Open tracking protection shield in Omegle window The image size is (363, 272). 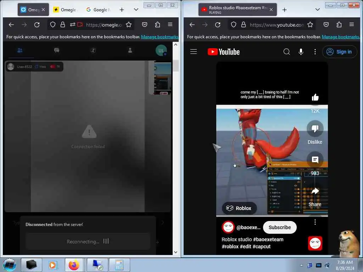point(53,25)
